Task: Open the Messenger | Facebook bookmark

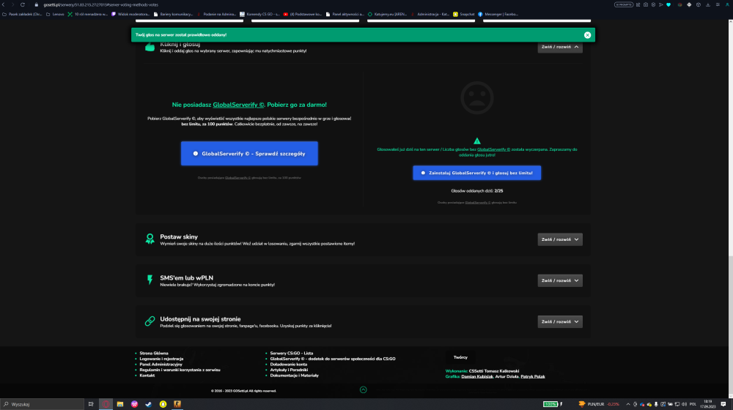Action: tap(498, 15)
